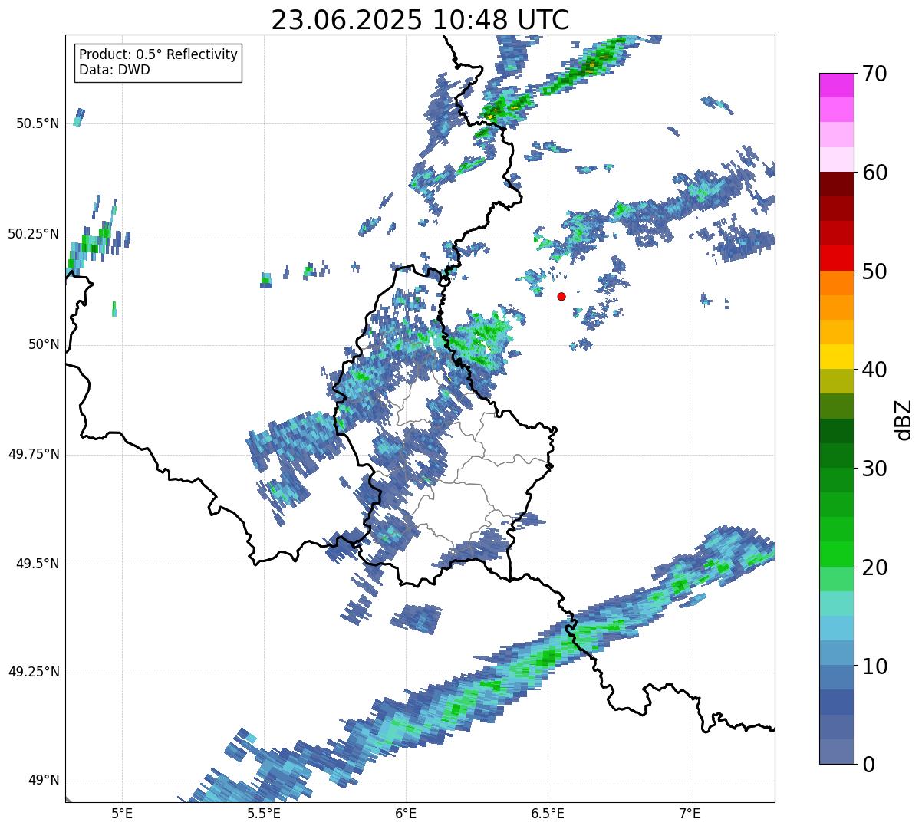Click the dBZ colorbar axis label

coord(904,419)
